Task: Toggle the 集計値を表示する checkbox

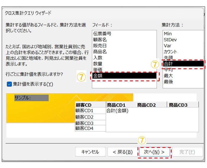Action: click(9, 84)
